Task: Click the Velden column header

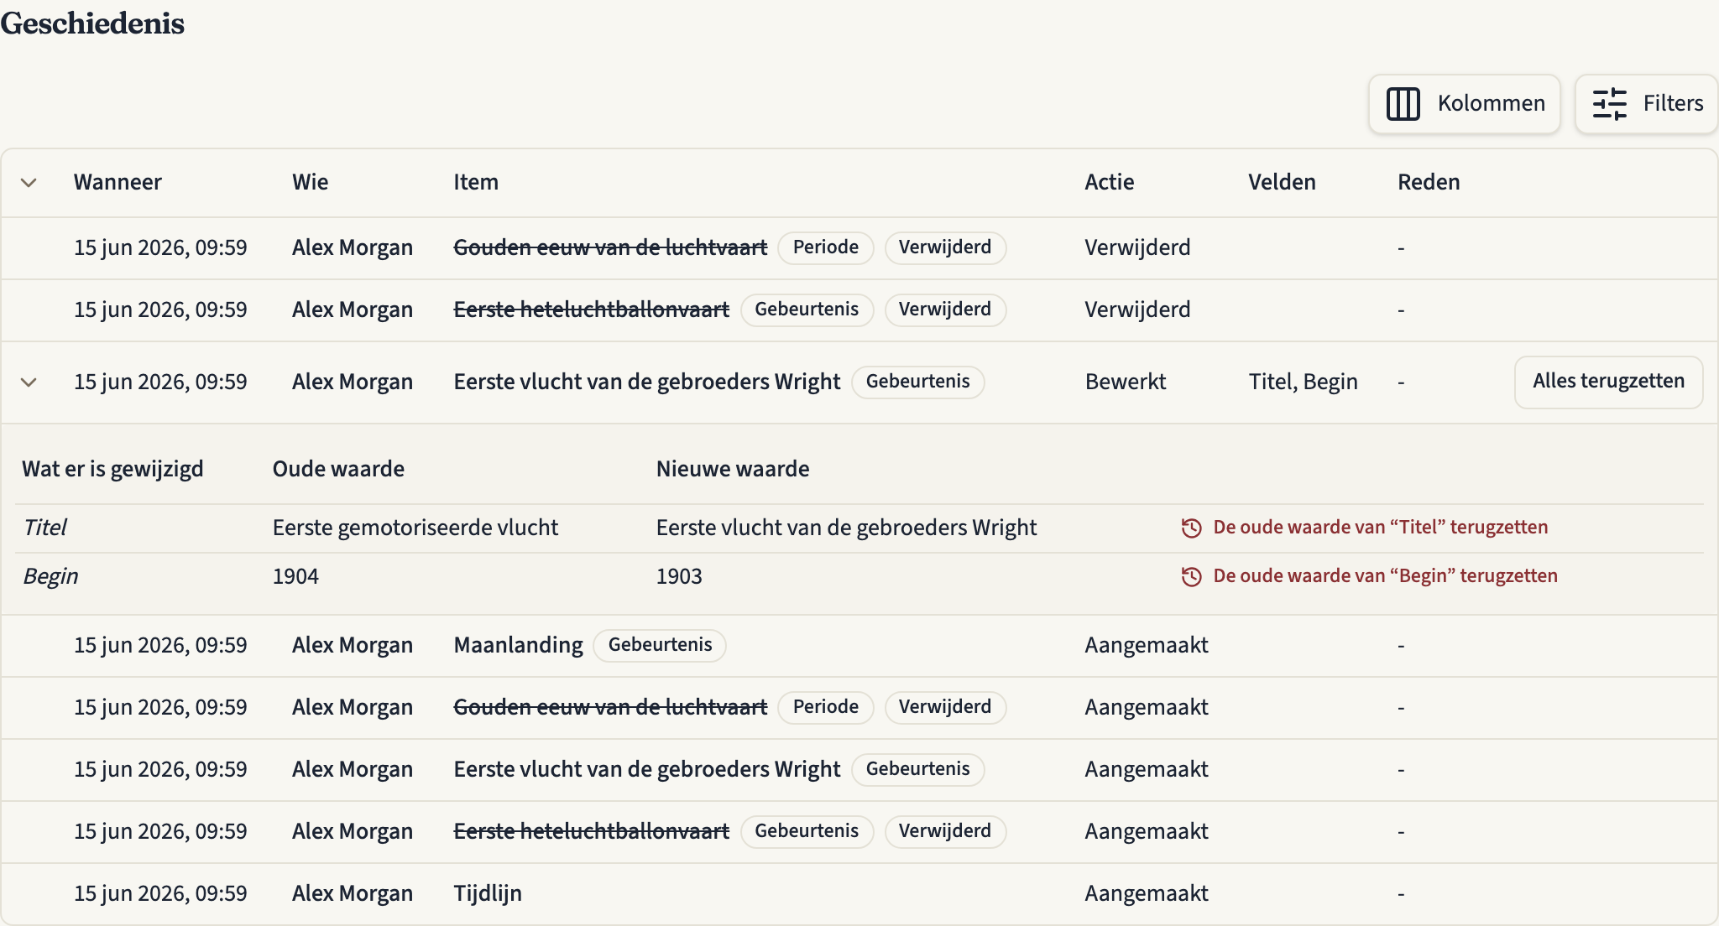Action: coord(1282,182)
